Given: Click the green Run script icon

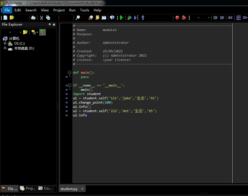Looking at the screenshot, I should pos(122,18).
